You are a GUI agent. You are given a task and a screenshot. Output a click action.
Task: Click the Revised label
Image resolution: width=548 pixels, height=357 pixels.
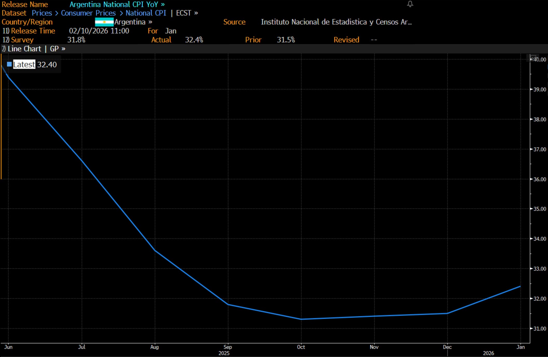coord(346,40)
